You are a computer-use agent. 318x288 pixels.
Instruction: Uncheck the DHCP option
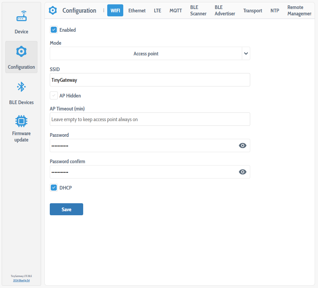(x=54, y=188)
